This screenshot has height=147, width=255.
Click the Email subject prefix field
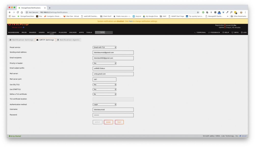point(113,68)
